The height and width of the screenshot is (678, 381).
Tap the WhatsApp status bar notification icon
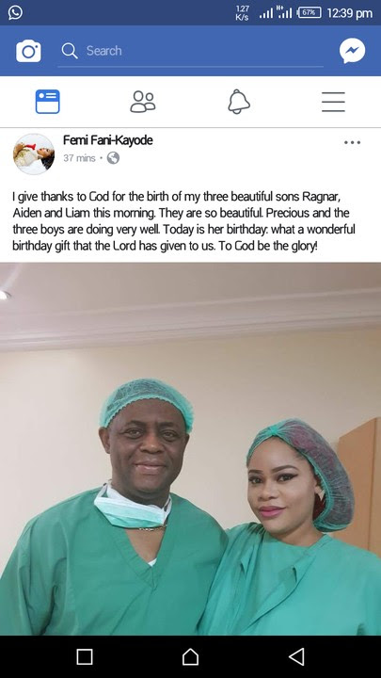tap(15, 12)
